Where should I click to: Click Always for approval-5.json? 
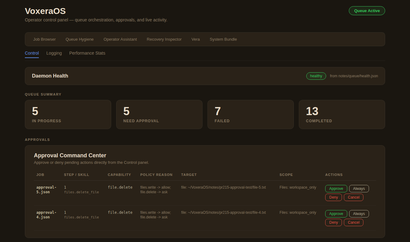[359, 189]
